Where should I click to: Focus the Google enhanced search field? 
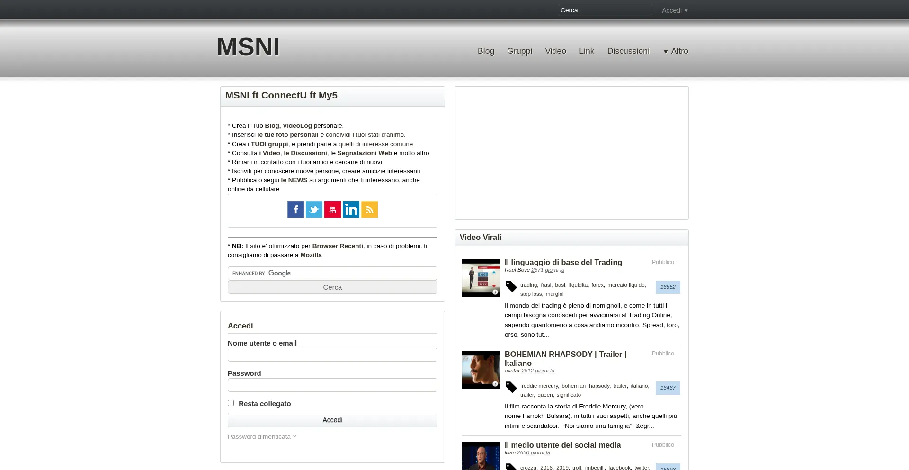point(332,273)
